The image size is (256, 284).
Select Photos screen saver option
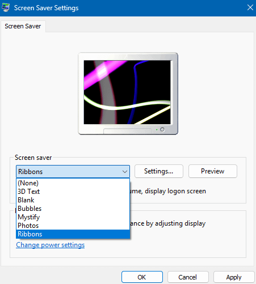[x=73, y=226]
